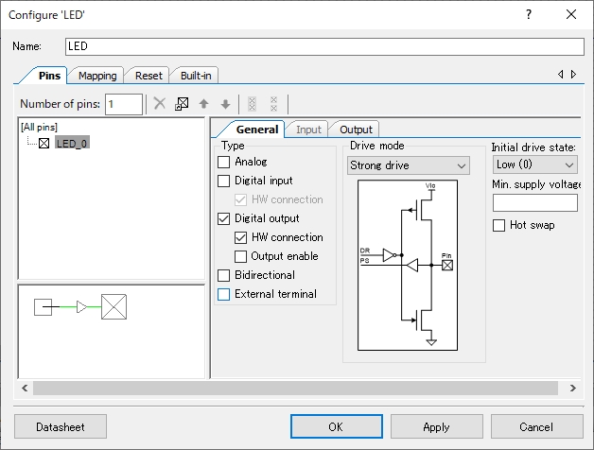Click the drive mode circuit diagram
Viewport: 594px width, 450px height.
(x=408, y=265)
